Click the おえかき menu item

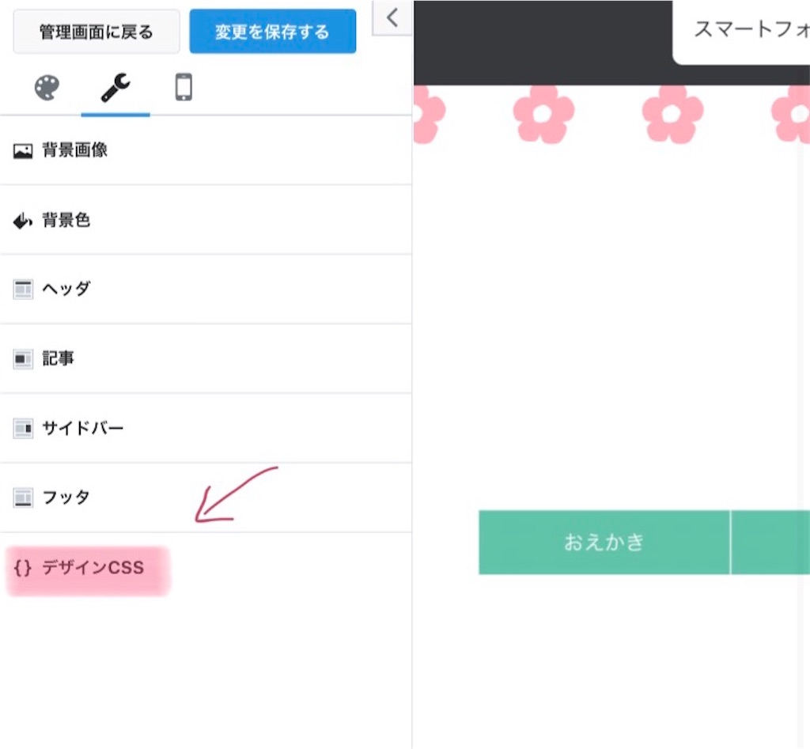(x=604, y=542)
